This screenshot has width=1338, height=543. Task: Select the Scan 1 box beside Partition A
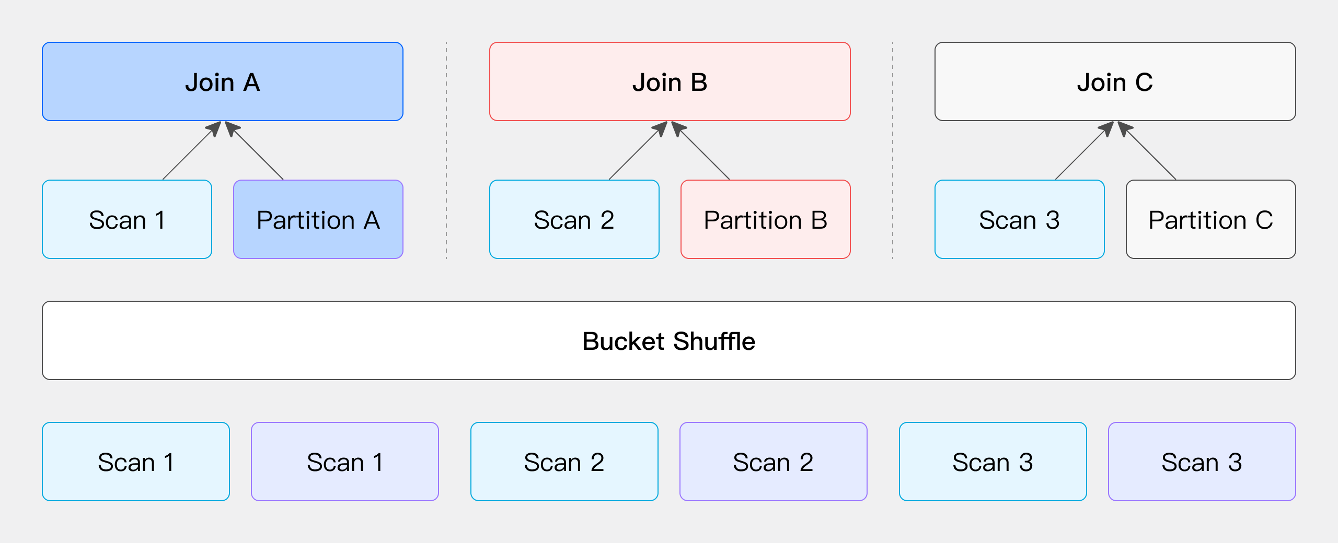coord(127,219)
